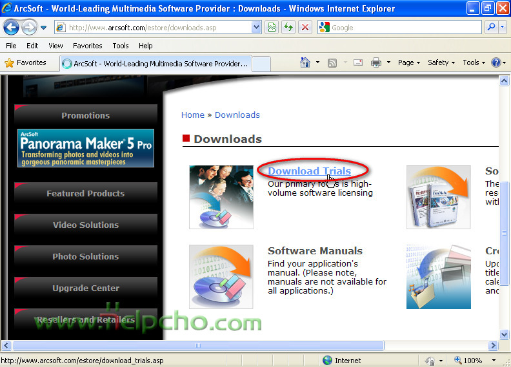Viewport: 511px width, 367px height.
Task: Click Featured Products in sidebar
Action: [86, 194]
